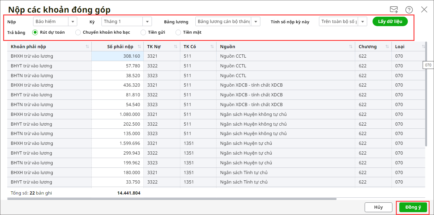Image resolution: width=434 pixels, height=215 pixels.
Task: Confirm with the Đồng ý button
Action: 413,207
